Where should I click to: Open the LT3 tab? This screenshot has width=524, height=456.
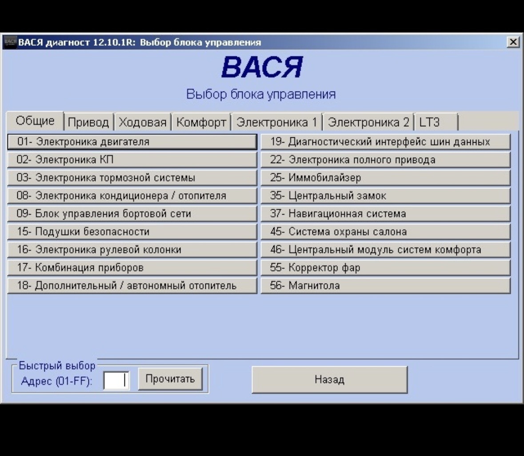(436, 122)
